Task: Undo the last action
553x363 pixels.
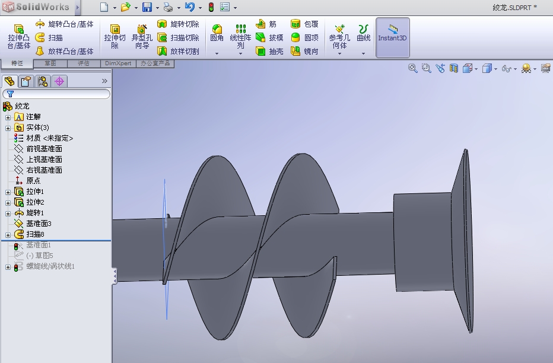Action: click(x=190, y=7)
